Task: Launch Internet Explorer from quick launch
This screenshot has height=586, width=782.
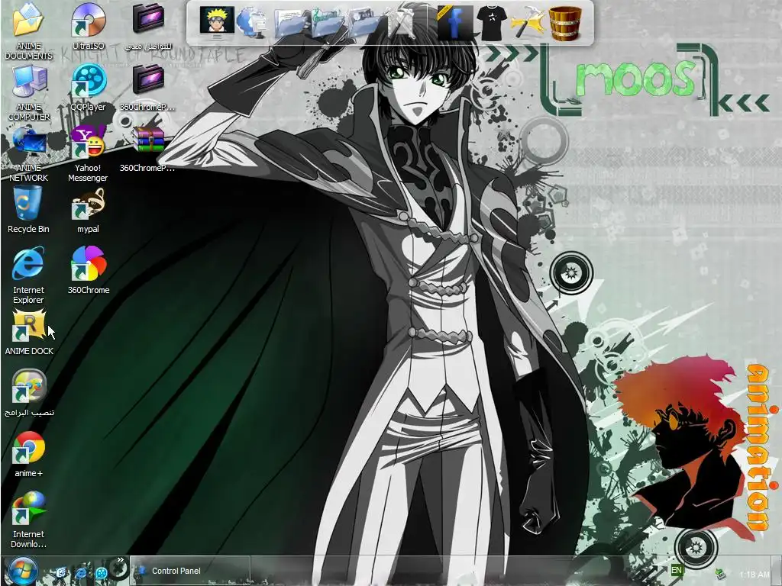Action: tap(82, 573)
